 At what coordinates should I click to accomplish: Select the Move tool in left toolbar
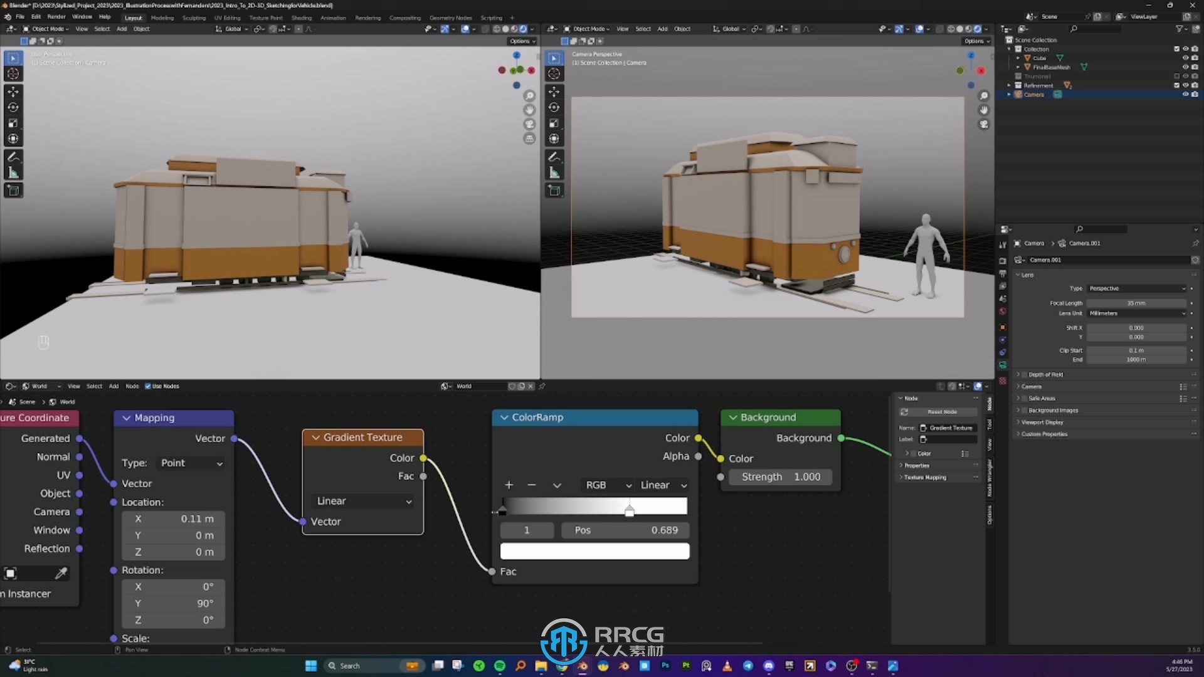[13, 92]
